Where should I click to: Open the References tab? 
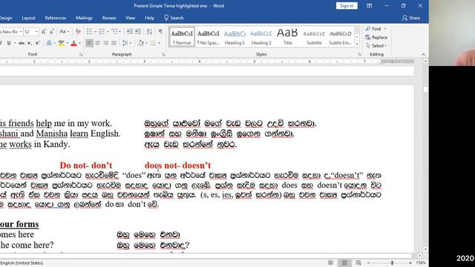56,18
